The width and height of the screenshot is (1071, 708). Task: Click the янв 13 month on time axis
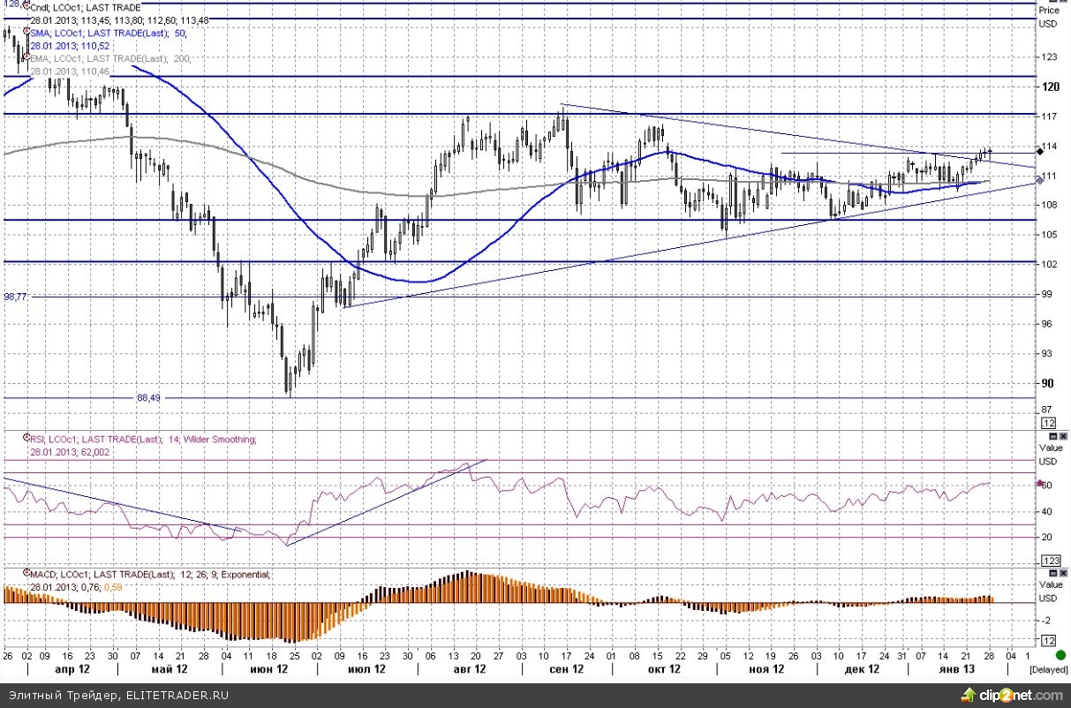[x=957, y=669]
